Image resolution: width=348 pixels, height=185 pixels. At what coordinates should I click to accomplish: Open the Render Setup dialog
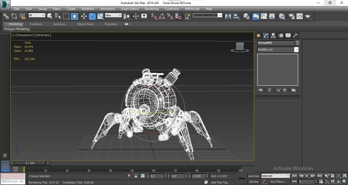[291, 16]
